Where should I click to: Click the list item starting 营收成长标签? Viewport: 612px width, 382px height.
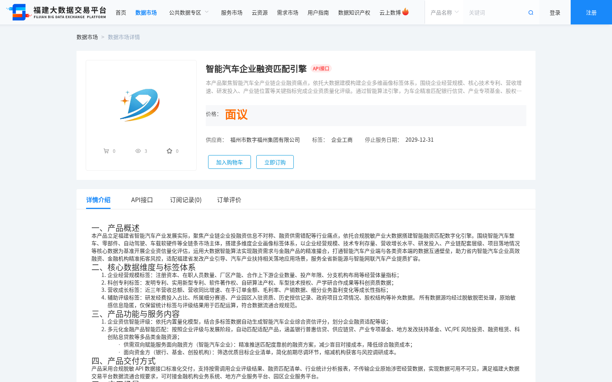[247, 290]
